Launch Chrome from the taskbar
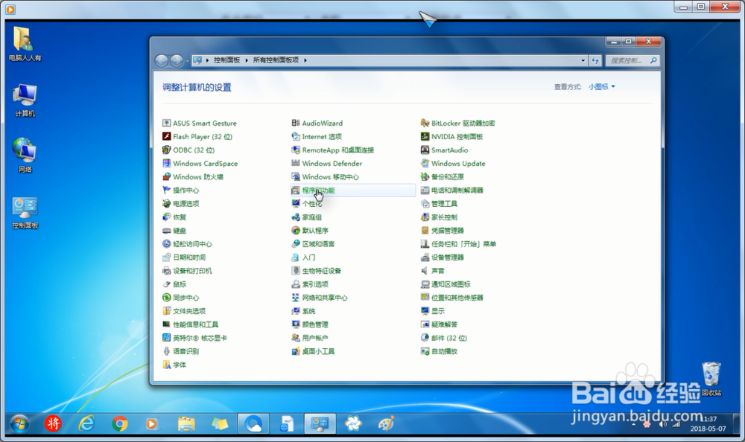 120,423
